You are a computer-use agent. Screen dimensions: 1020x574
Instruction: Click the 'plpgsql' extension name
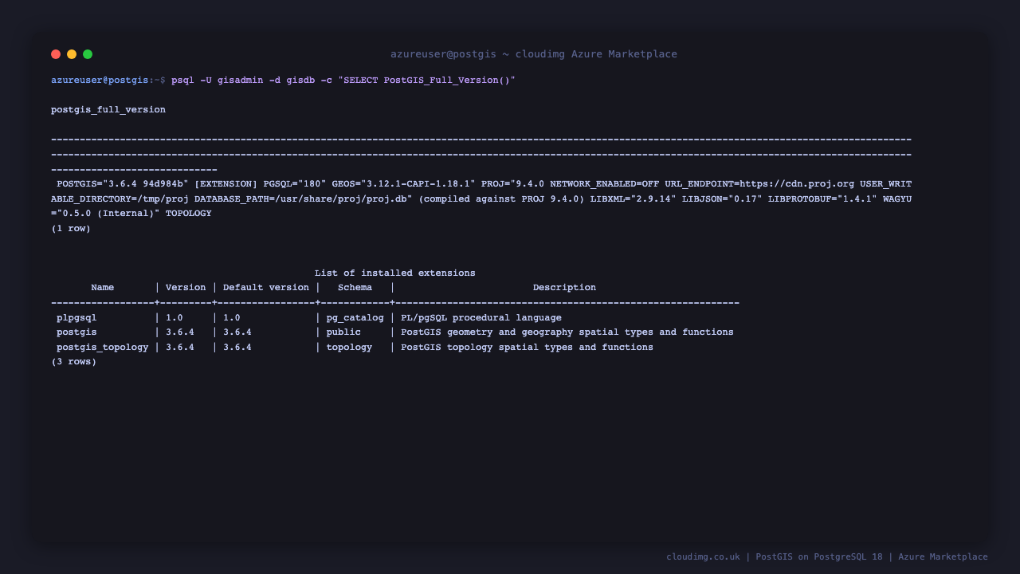pos(76,318)
